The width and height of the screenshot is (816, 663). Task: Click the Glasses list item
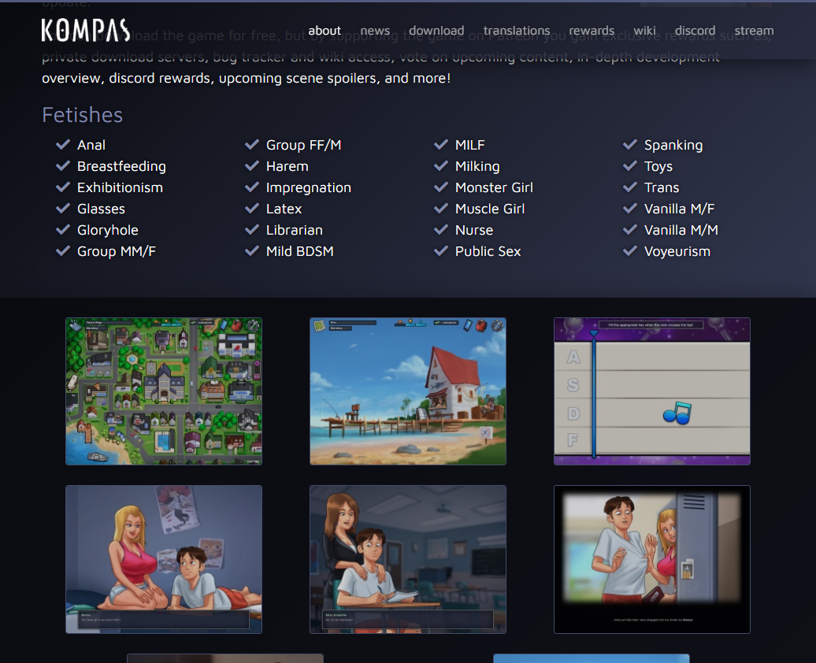tap(101, 209)
